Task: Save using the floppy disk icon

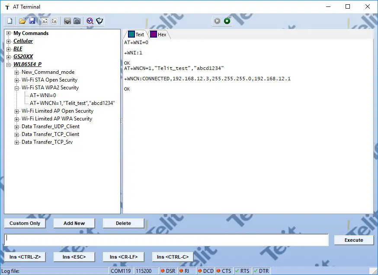Action: 32,21
